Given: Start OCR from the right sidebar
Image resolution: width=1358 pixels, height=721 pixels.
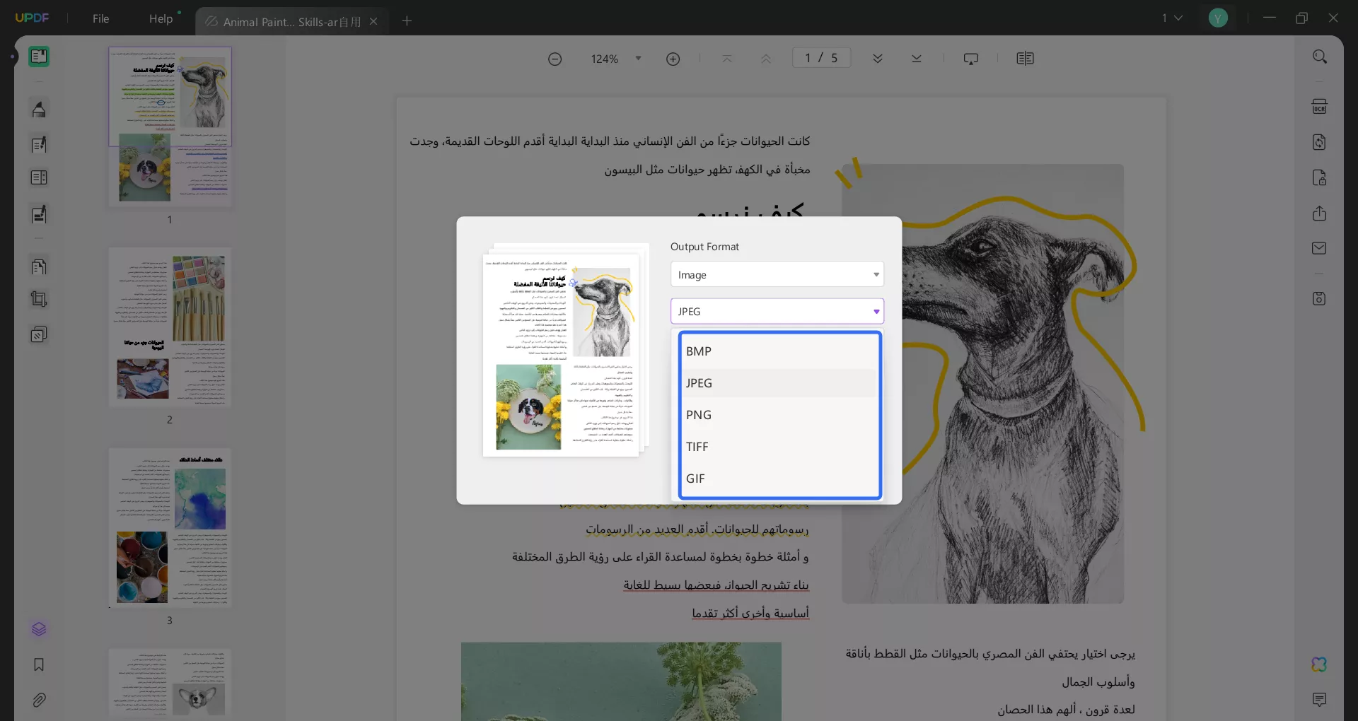Looking at the screenshot, I should 1321,106.
